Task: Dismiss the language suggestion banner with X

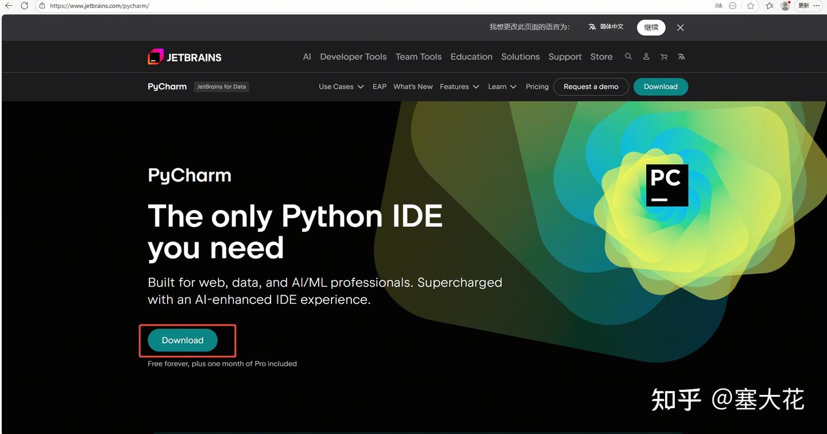Action: [x=681, y=28]
